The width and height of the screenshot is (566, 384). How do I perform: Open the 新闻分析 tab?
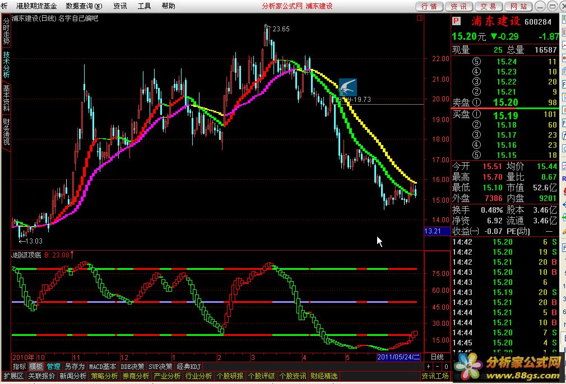coord(73,376)
